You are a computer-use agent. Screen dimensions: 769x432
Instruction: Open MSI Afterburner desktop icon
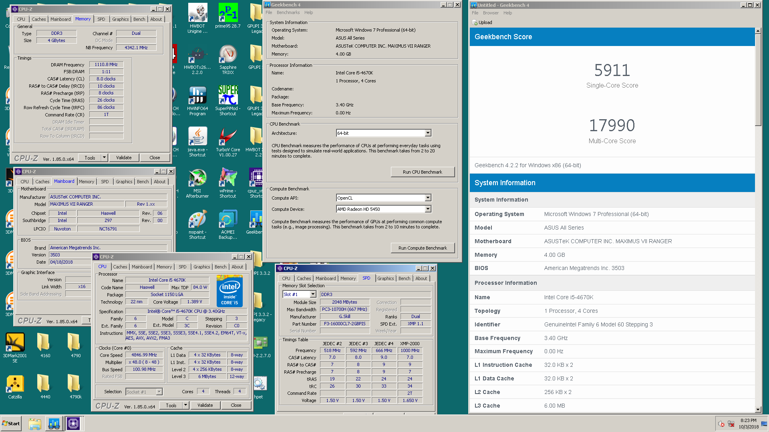[x=197, y=184]
